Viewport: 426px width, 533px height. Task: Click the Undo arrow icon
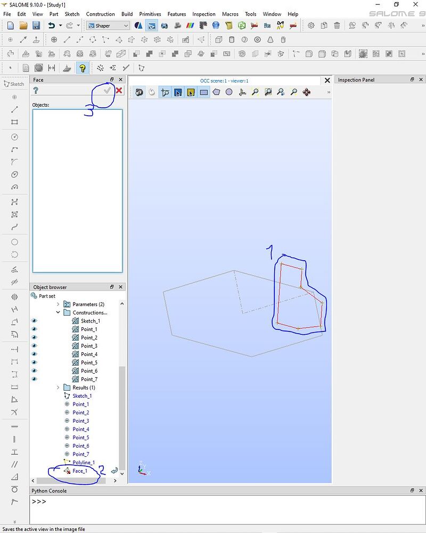(51, 26)
